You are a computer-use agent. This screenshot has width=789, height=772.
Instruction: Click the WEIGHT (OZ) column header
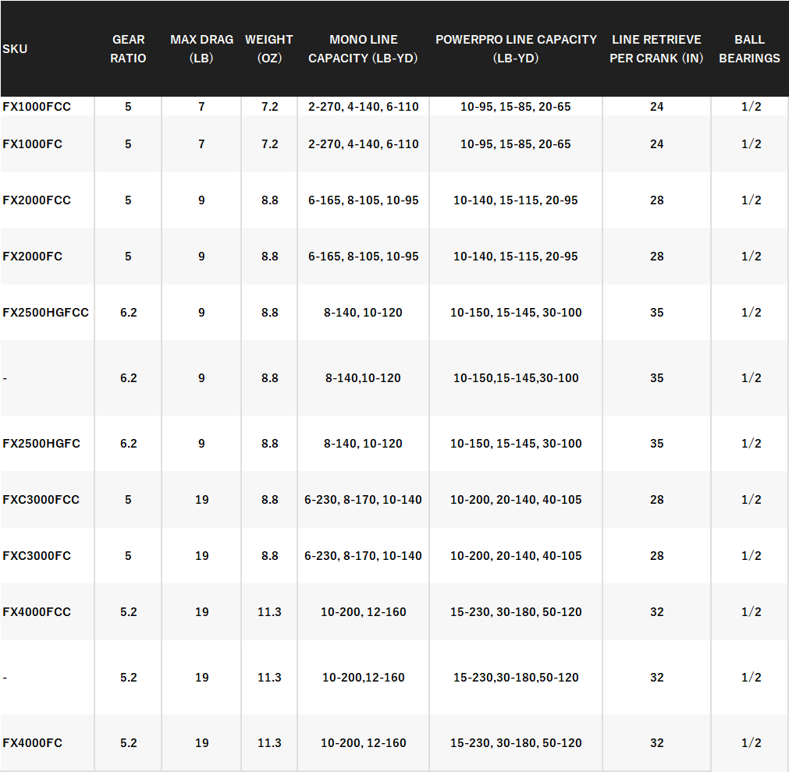(269, 49)
